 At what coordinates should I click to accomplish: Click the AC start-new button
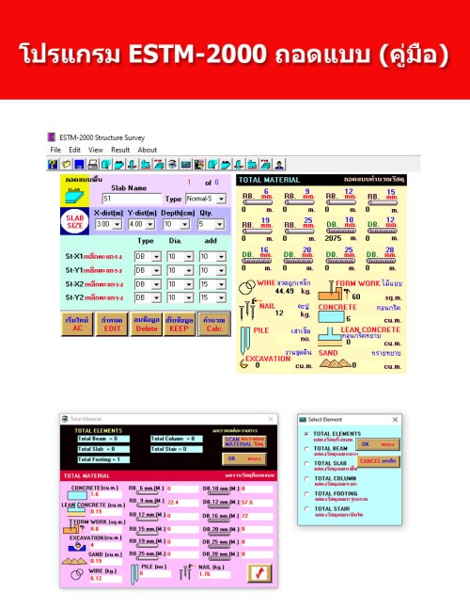point(77,324)
